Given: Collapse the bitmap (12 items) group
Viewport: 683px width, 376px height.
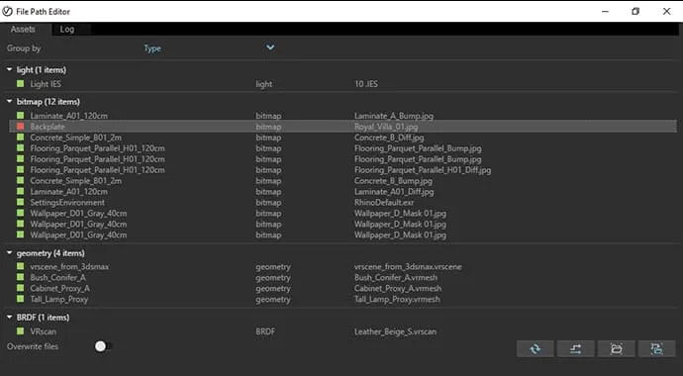Looking at the screenshot, I should [10, 101].
